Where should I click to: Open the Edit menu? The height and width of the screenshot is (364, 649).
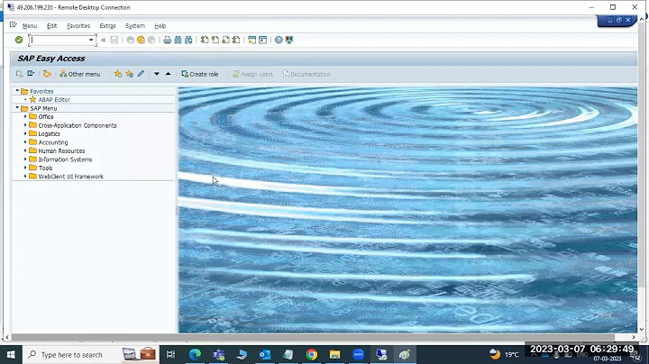click(x=51, y=25)
